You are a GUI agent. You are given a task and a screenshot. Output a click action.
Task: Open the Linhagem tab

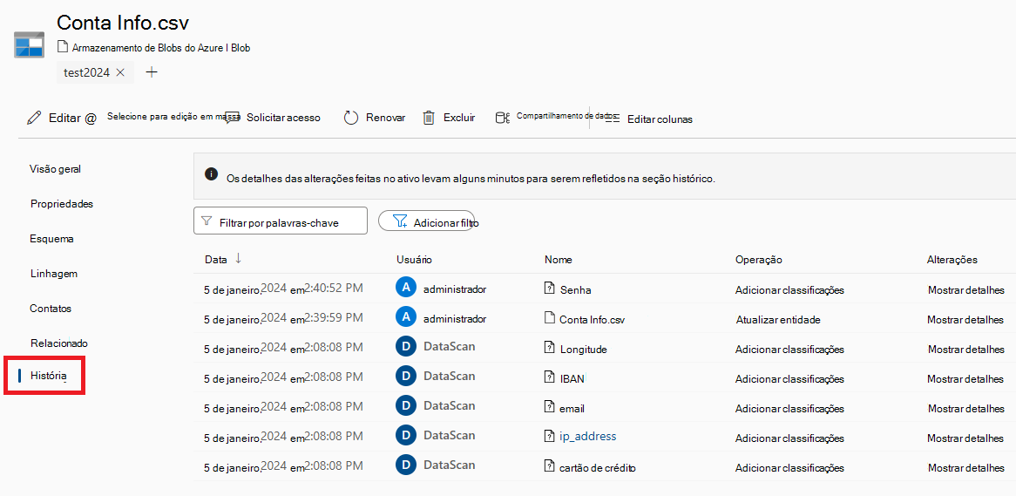coord(54,274)
